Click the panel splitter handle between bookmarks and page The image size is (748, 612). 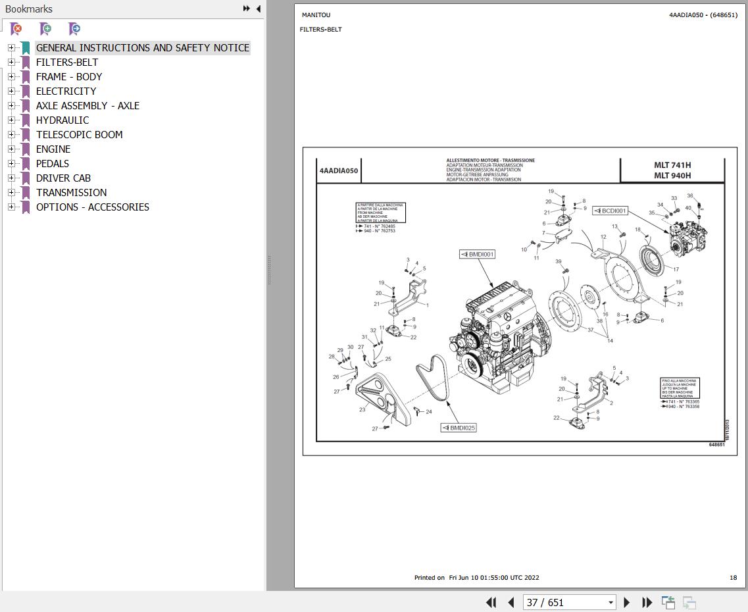(x=269, y=270)
